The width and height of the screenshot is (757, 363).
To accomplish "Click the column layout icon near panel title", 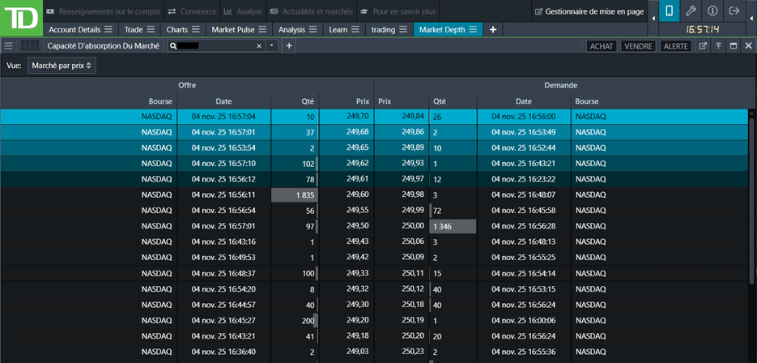I will coord(30,46).
